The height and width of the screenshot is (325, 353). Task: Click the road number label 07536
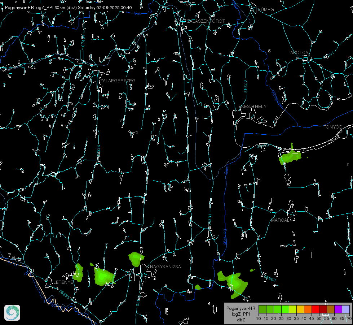[x=98, y=151]
